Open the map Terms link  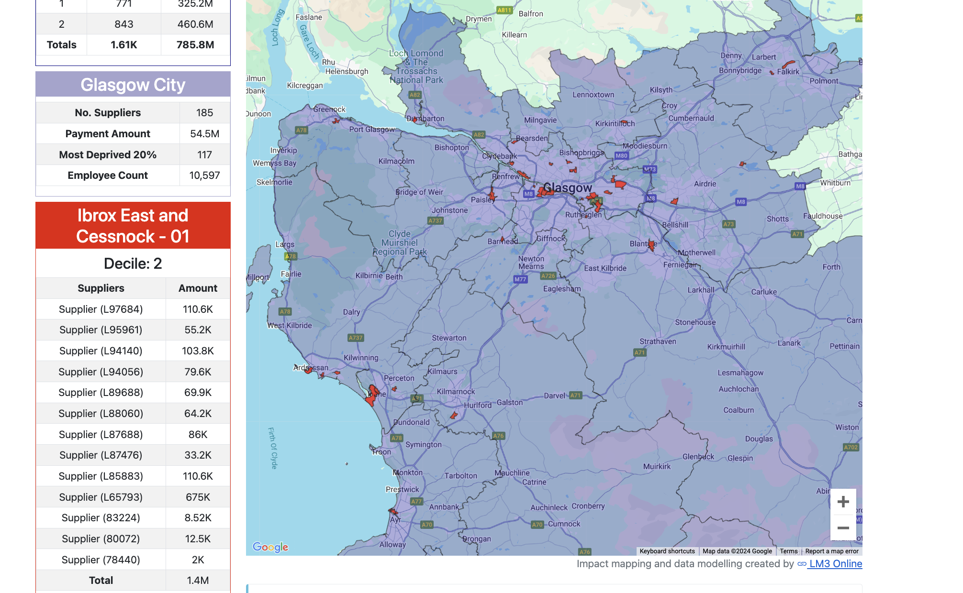coord(788,551)
